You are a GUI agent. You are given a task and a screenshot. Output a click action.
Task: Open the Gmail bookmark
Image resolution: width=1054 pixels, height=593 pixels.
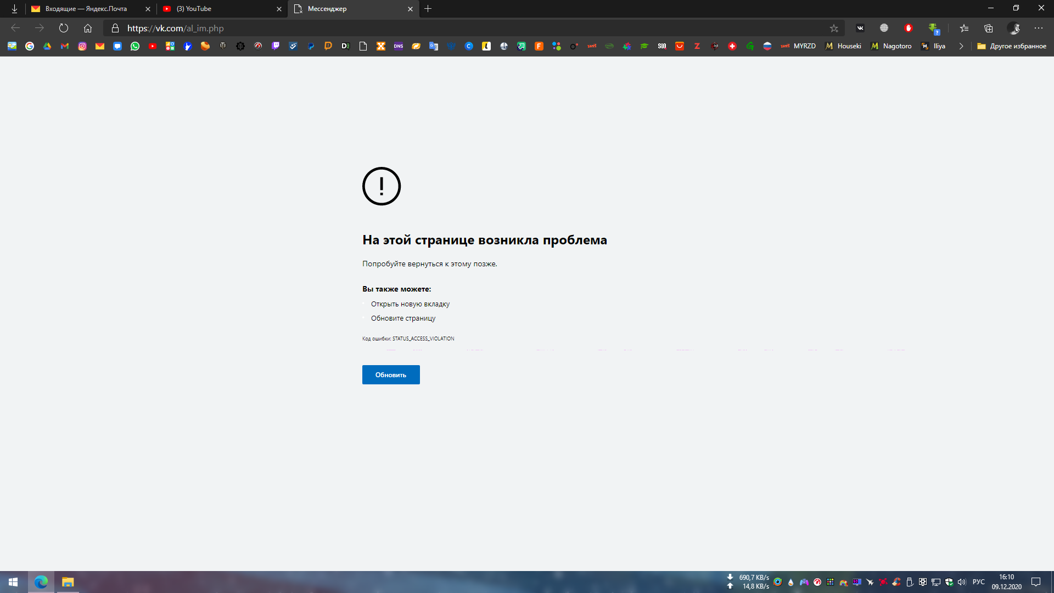pyautogui.click(x=65, y=46)
